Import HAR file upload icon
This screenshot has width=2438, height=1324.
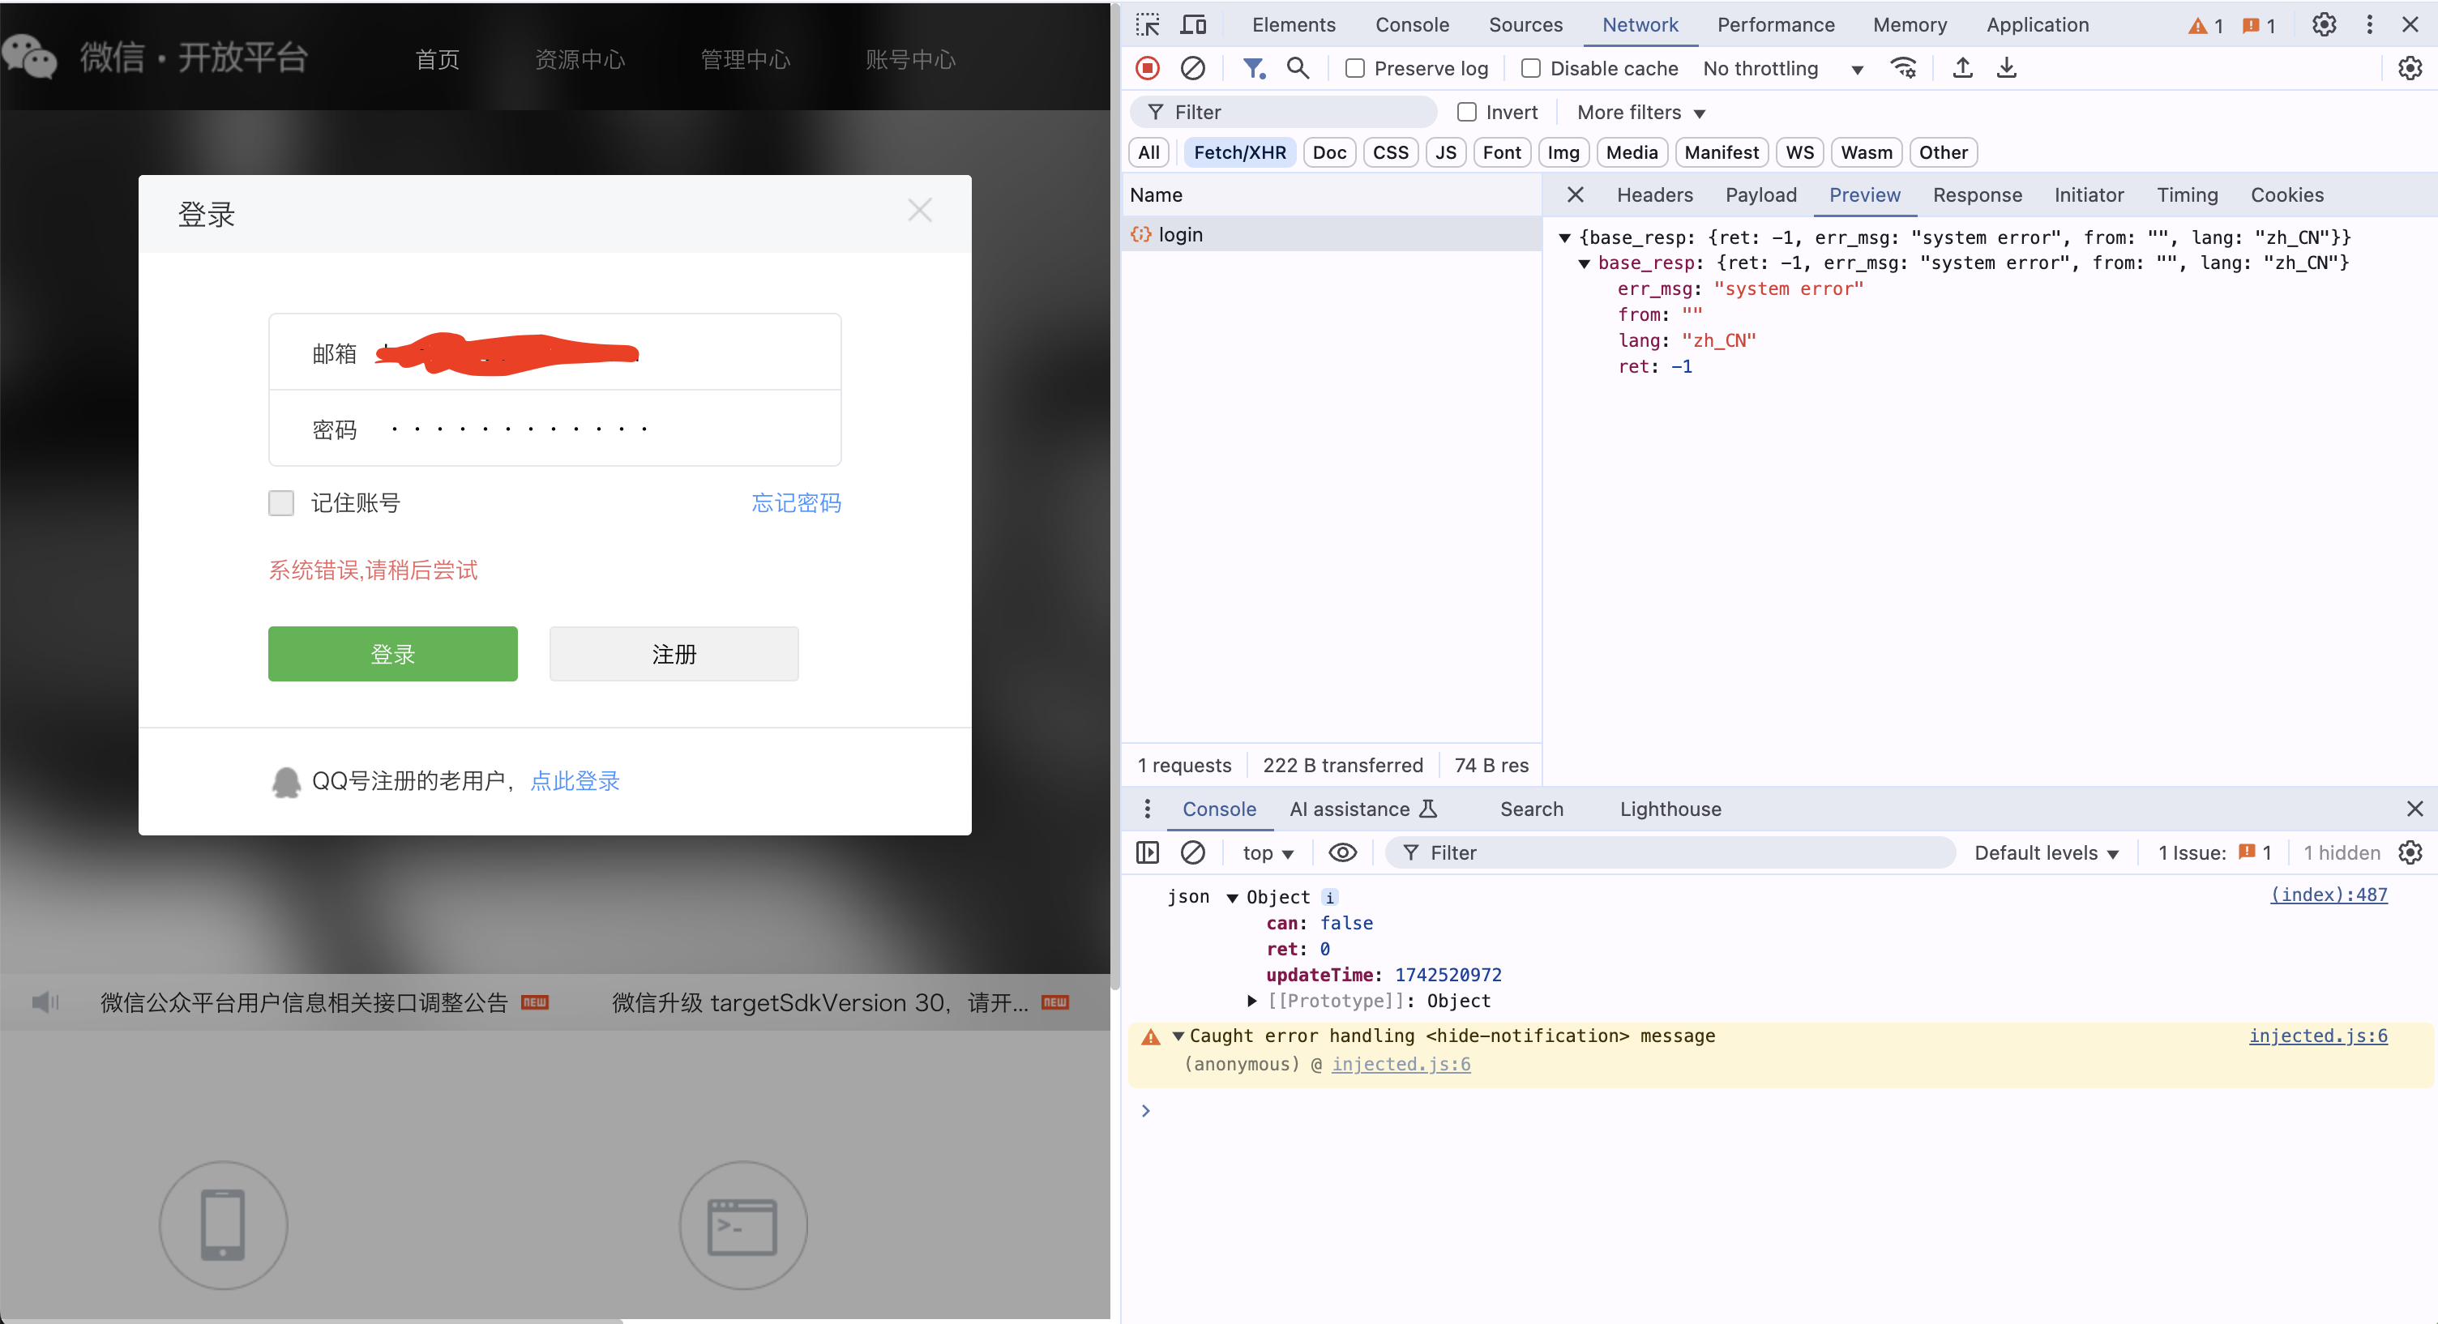coord(1963,68)
